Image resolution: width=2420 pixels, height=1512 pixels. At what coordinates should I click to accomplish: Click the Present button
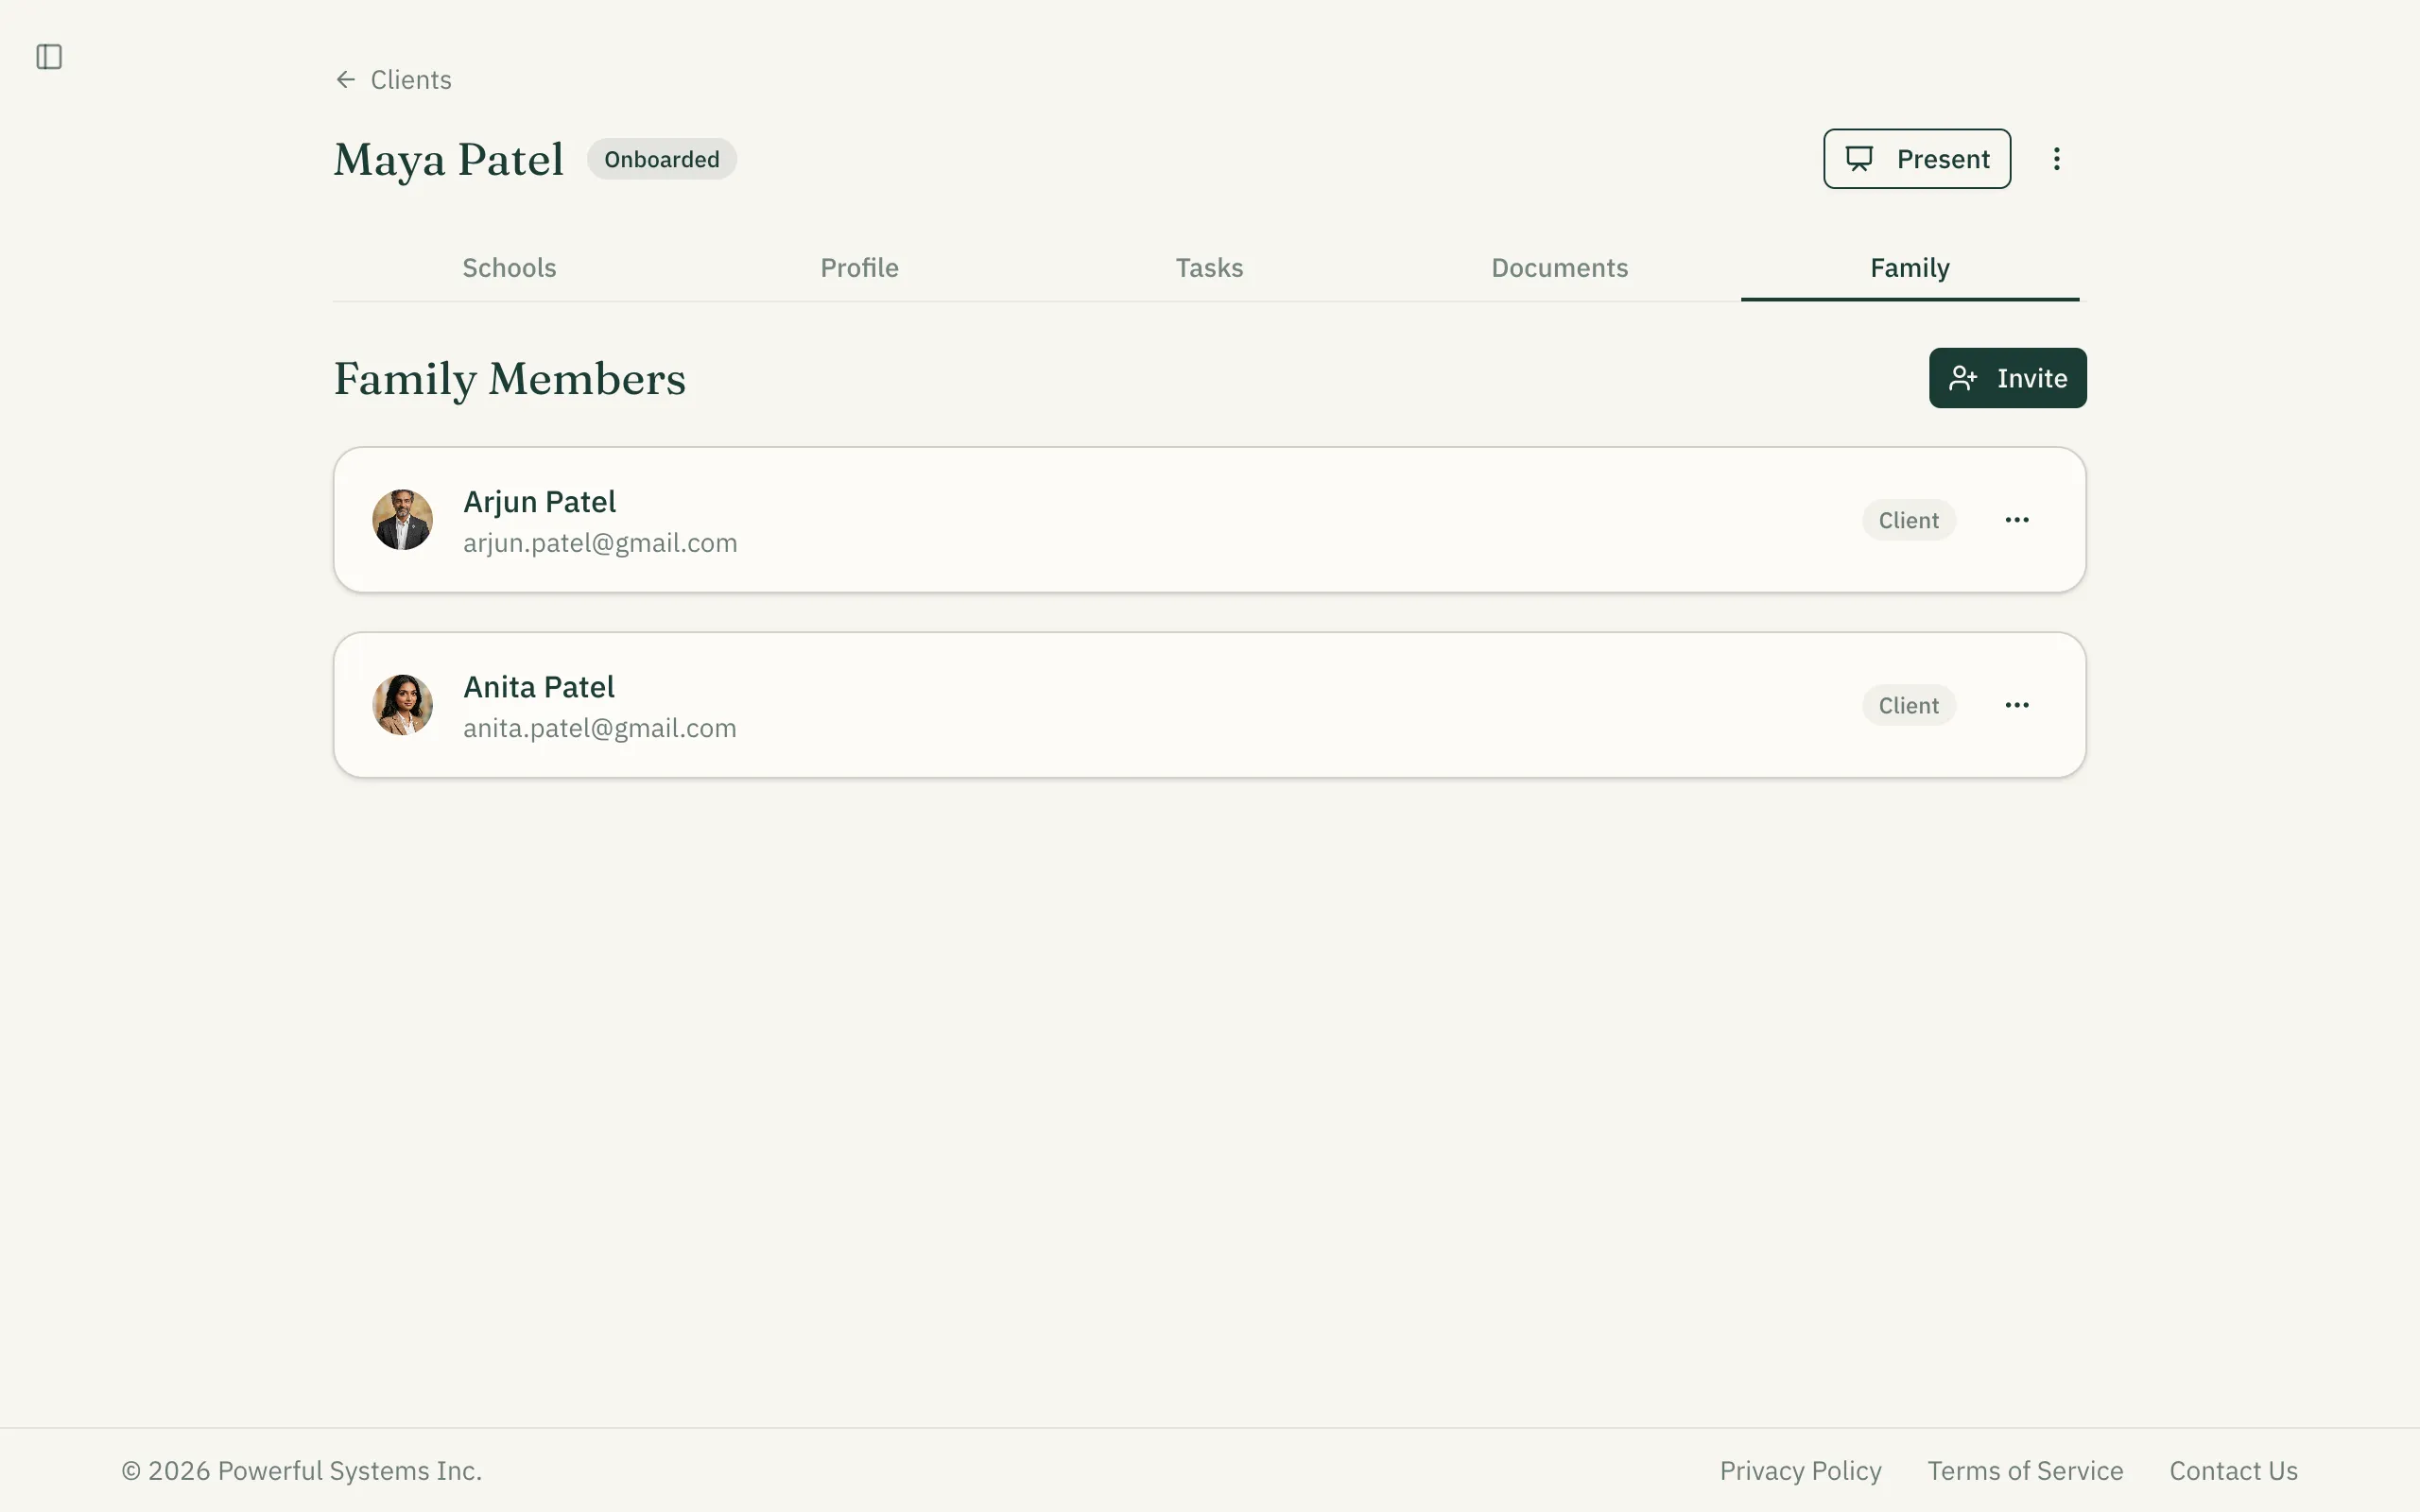click(1916, 159)
